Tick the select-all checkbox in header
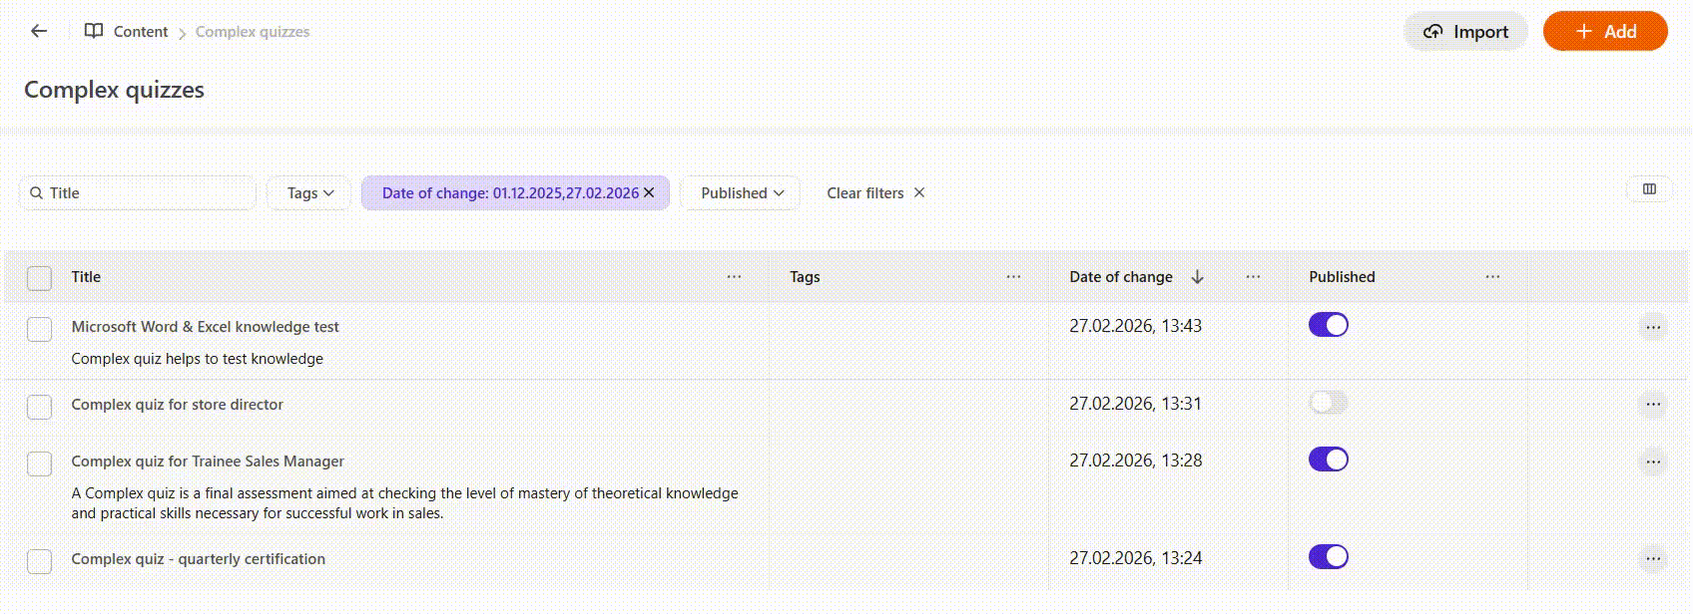1693x614 pixels. point(39,278)
